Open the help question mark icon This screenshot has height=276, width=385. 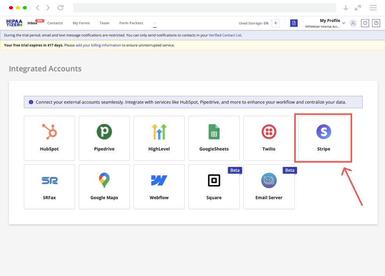(376, 23)
